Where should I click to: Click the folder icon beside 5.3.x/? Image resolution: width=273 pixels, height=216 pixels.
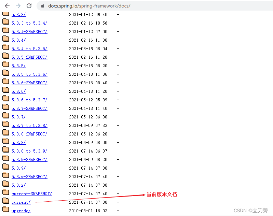(6, 184)
